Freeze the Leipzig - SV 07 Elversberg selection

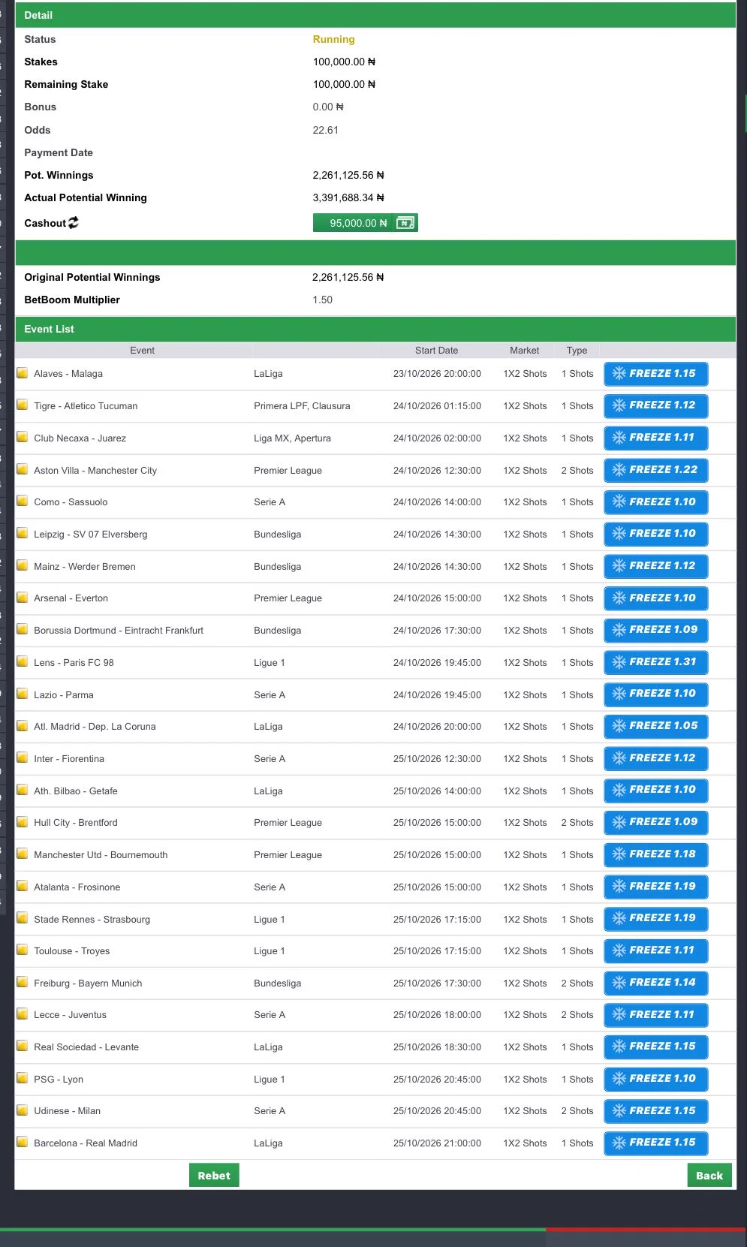(656, 534)
